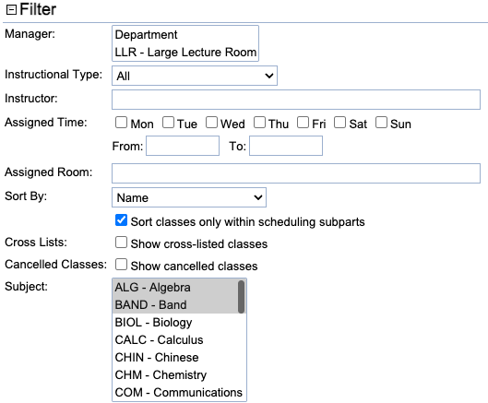The image size is (488, 403).
Task: Focus the Instructor input field
Action: [x=296, y=100]
